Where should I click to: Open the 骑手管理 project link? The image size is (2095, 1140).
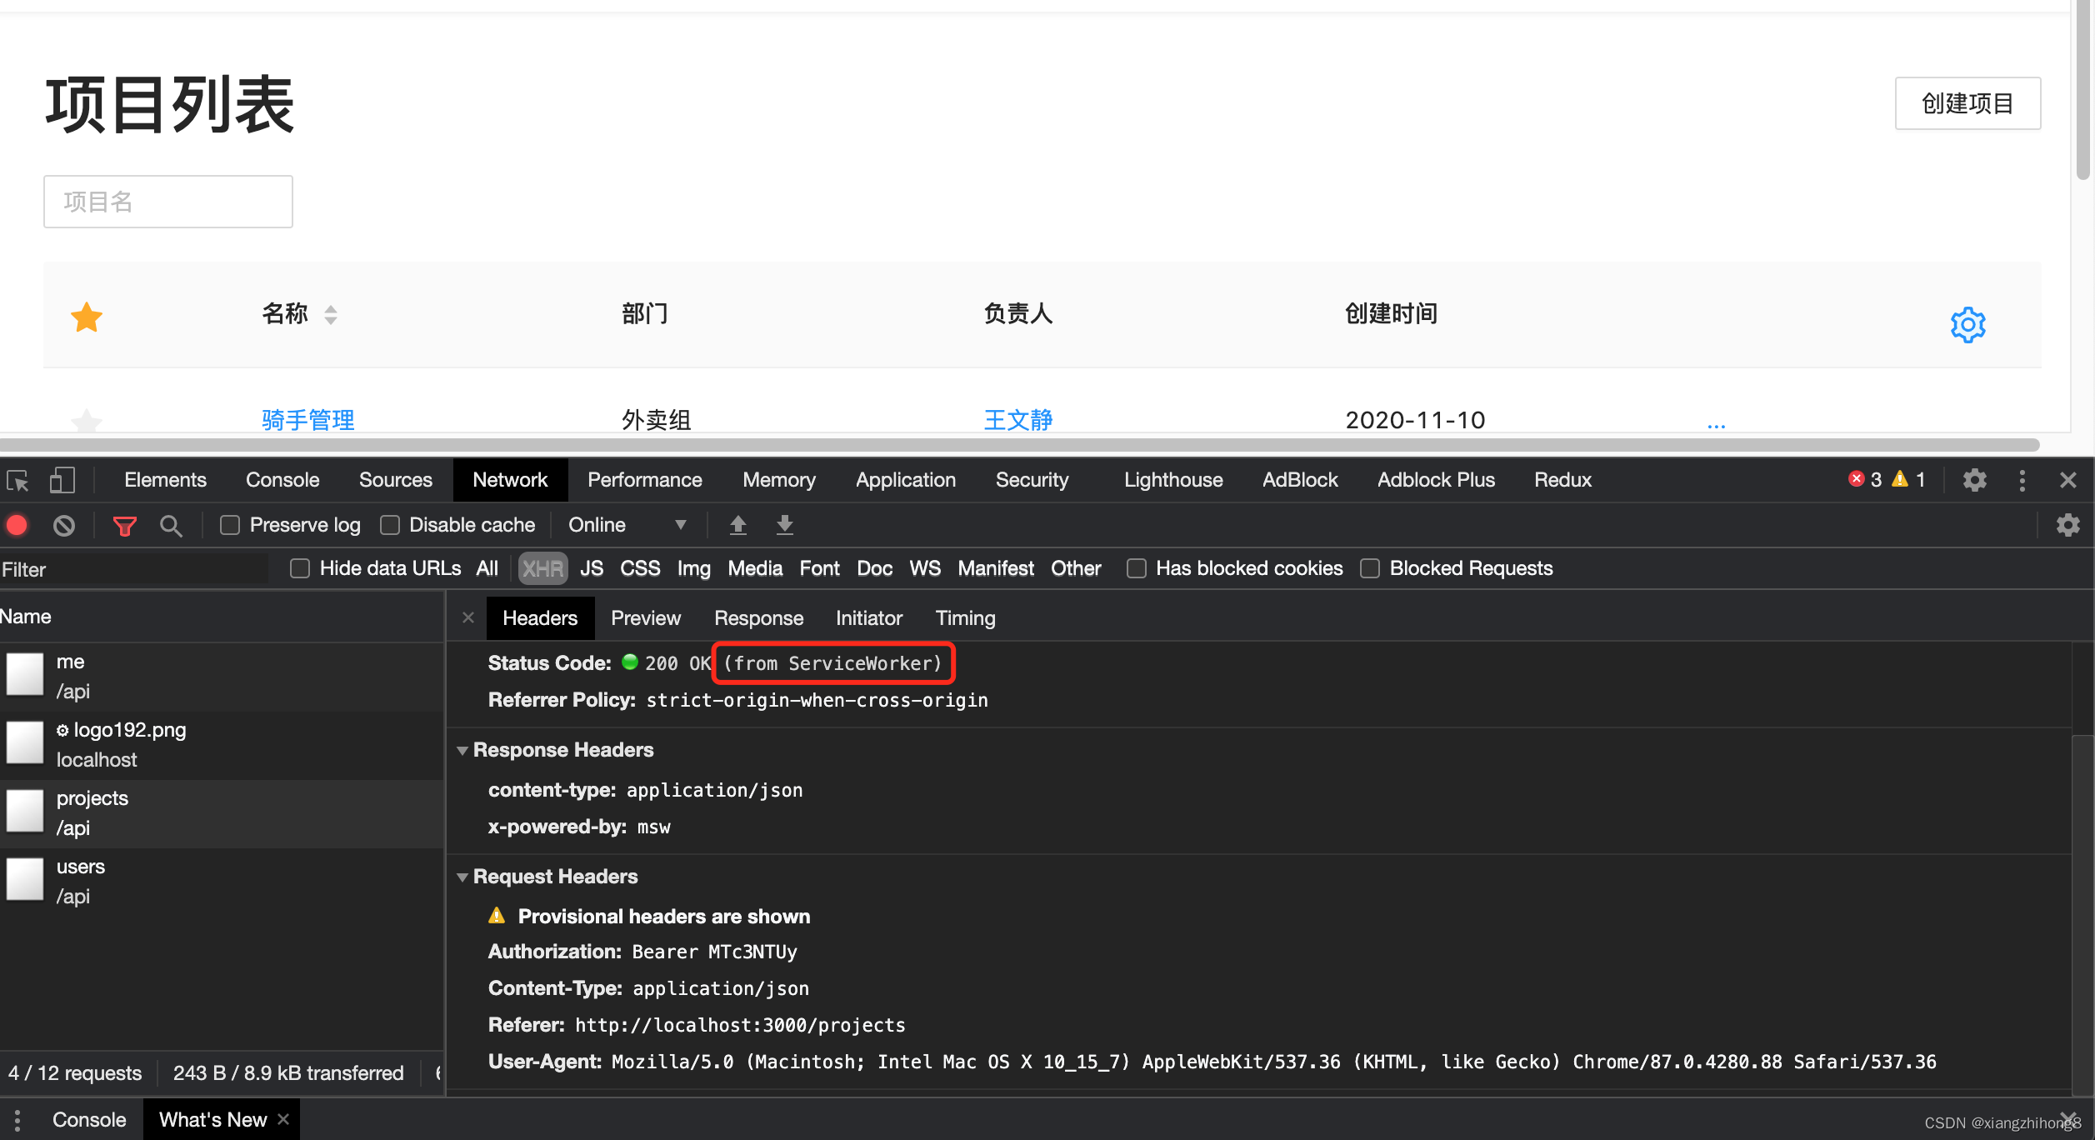click(307, 420)
